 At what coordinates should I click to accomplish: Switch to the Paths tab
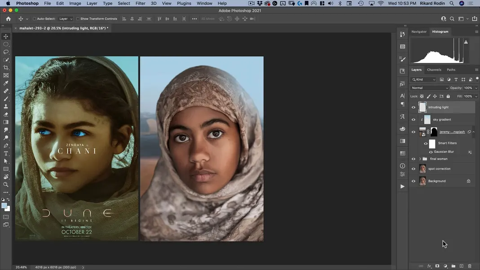[451, 70]
